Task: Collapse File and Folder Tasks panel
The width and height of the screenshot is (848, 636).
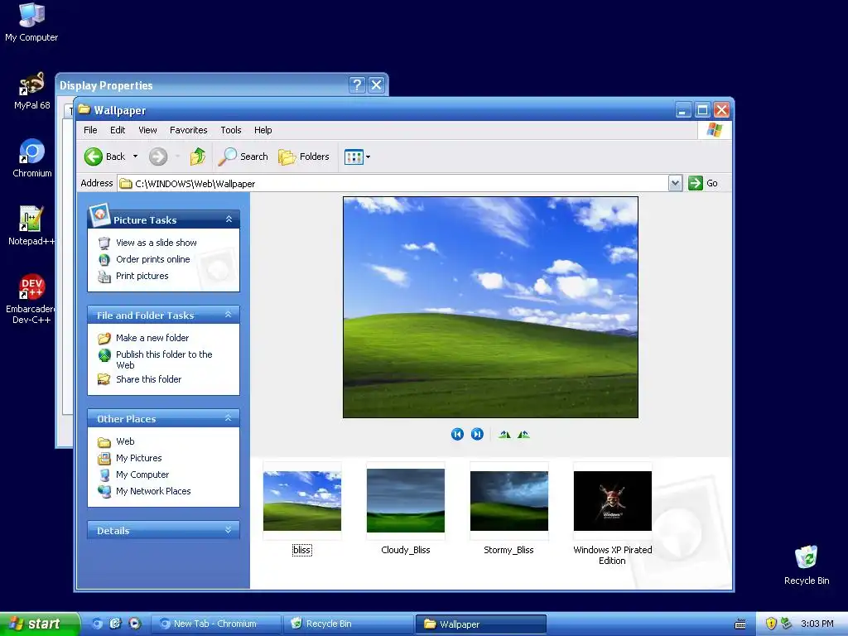Action: click(x=229, y=315)
